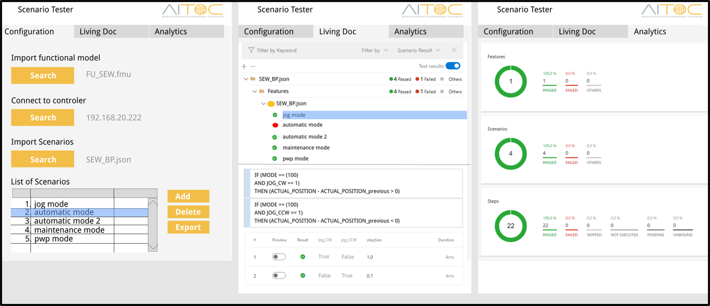Click the Duration column header in steps table
Image resolution: width=710 pixels, height=306 pixels.
[x=446, y=240]
